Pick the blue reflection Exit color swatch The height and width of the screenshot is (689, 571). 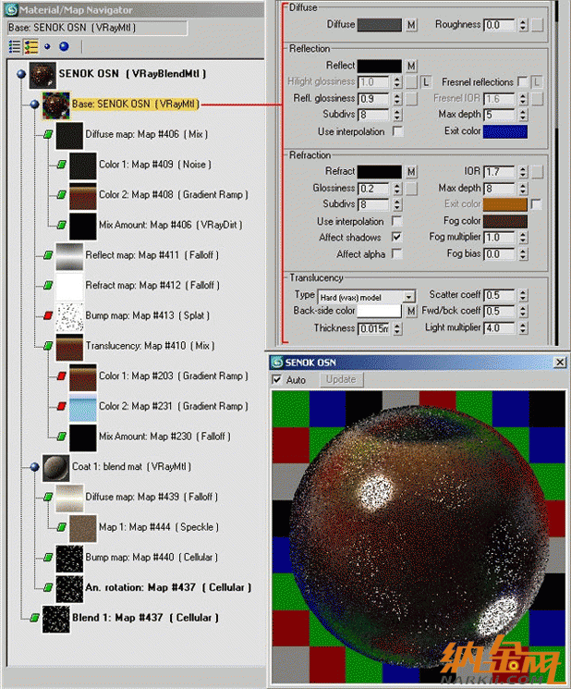tap(505, 131)
